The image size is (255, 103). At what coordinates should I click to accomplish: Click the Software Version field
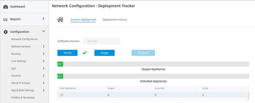pyautogui.click(x=102, y=41)
